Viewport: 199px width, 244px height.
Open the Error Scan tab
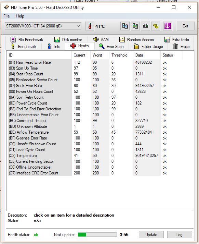[111, 47]
